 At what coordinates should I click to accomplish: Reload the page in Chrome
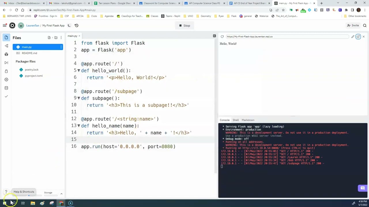tap(16, 10)
